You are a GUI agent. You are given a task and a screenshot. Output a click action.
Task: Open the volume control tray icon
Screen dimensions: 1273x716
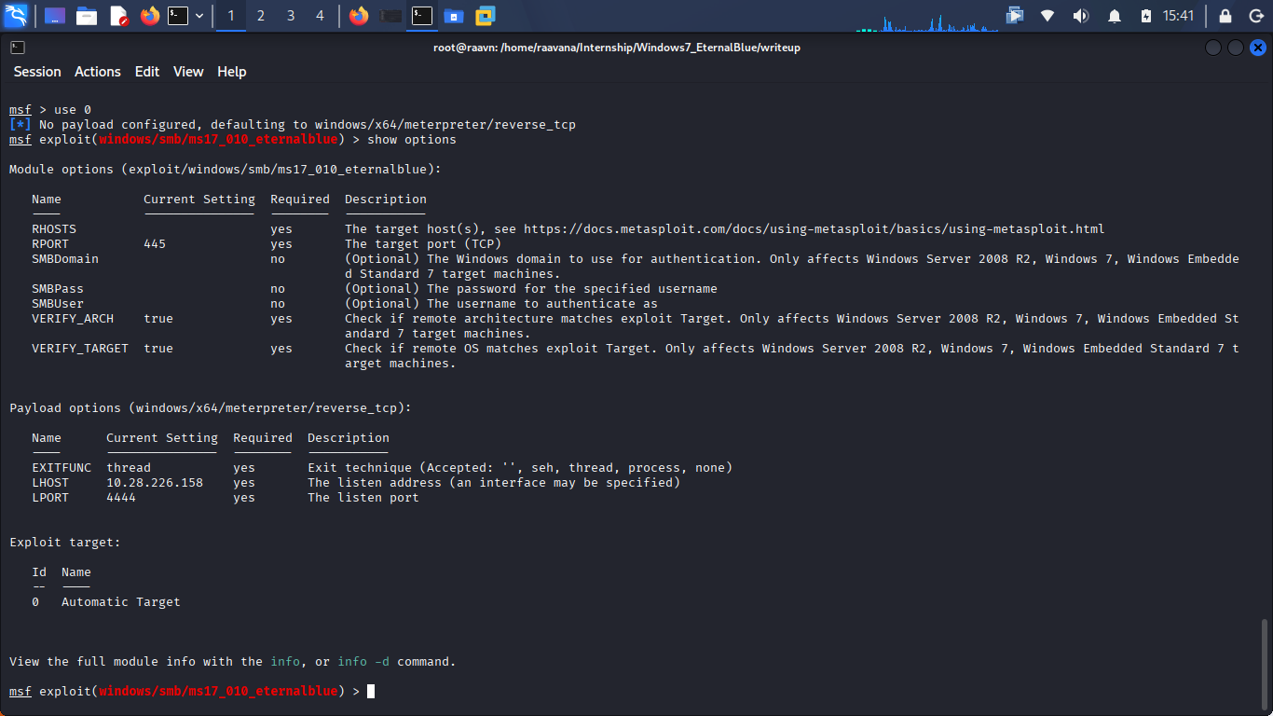(x=1081, y=16)
